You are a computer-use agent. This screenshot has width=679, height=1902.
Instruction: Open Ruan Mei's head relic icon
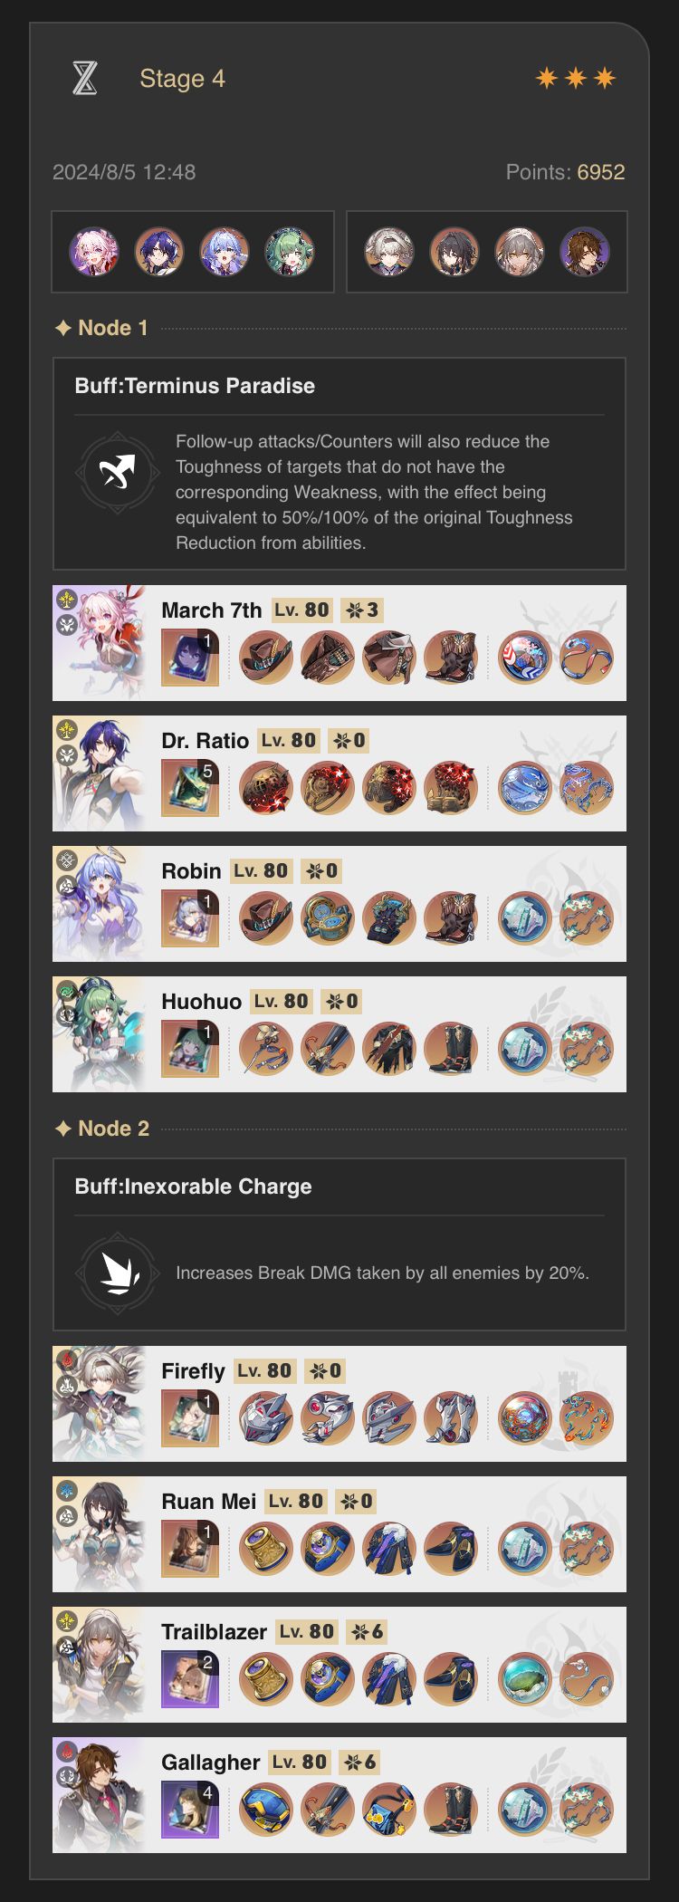coord(266,1549)
